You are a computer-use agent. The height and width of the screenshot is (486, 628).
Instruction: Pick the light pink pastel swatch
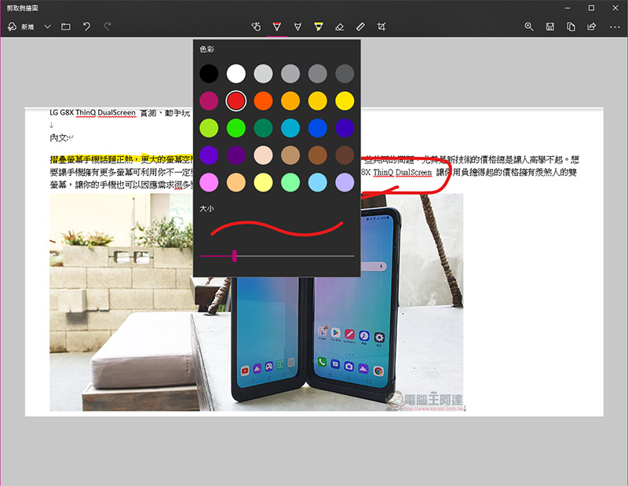pos(209,183)
